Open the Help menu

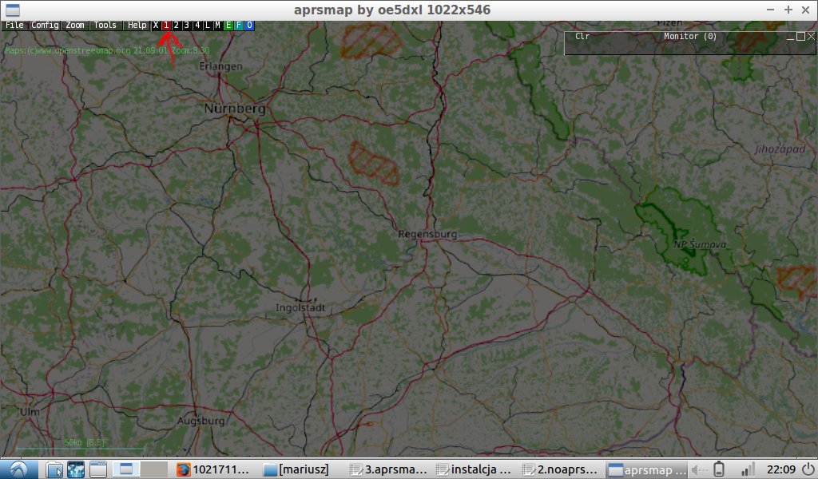click(137, 25)
